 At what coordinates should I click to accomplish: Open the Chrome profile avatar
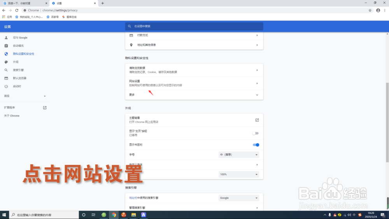click(378, 10)
